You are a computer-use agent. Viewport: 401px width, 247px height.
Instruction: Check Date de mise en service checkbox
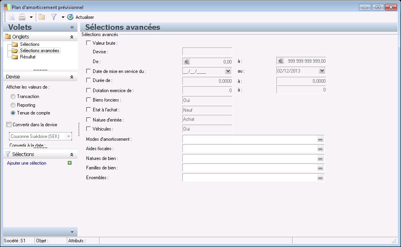coord(88,71)
